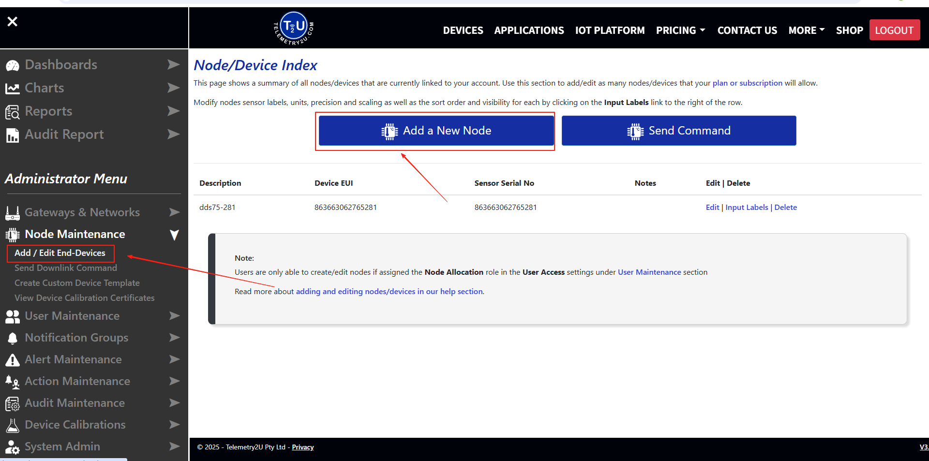Click the Action Maintenance icon
The width and height of the screenshot is (929, 461).
tap(13, 382)
